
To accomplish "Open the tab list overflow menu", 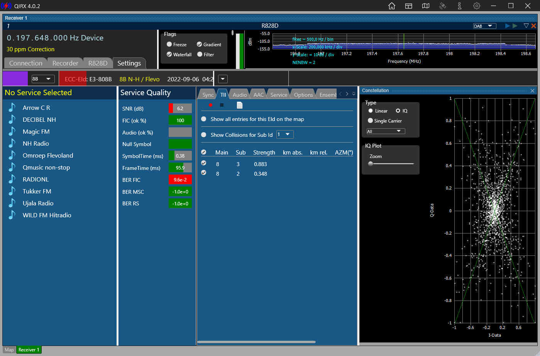I will click(x=354, y=94).
